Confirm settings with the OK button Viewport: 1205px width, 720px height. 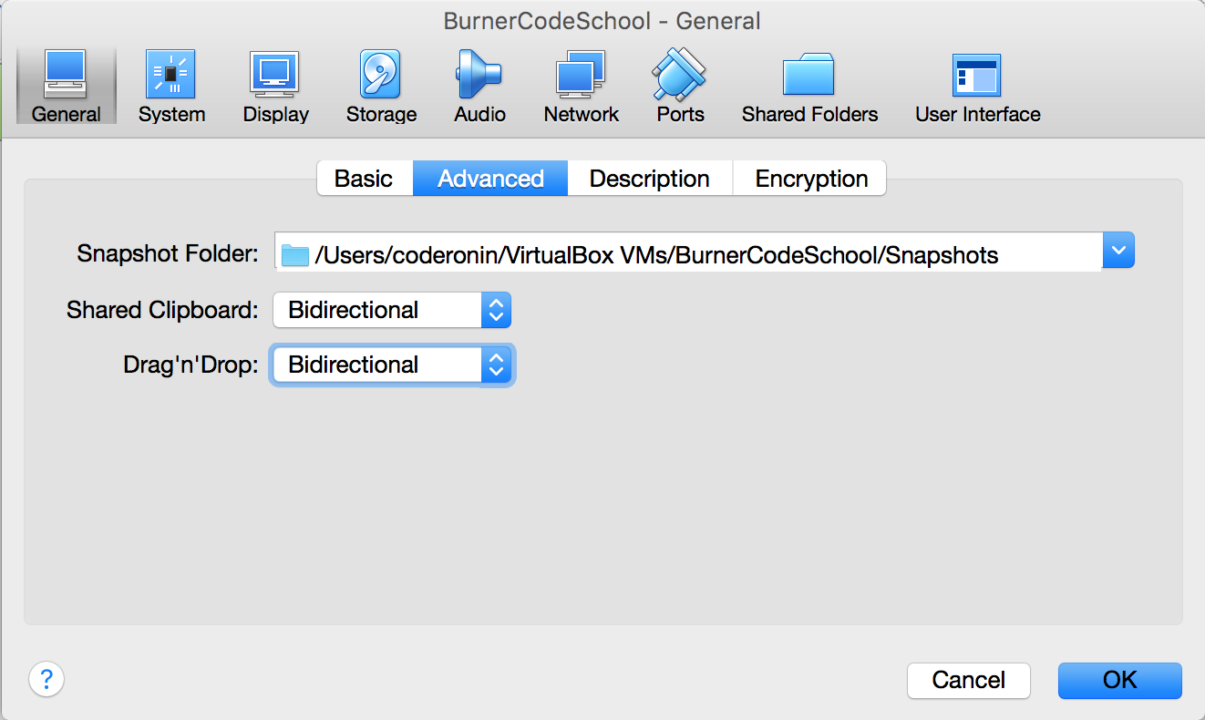point(1120,680)
